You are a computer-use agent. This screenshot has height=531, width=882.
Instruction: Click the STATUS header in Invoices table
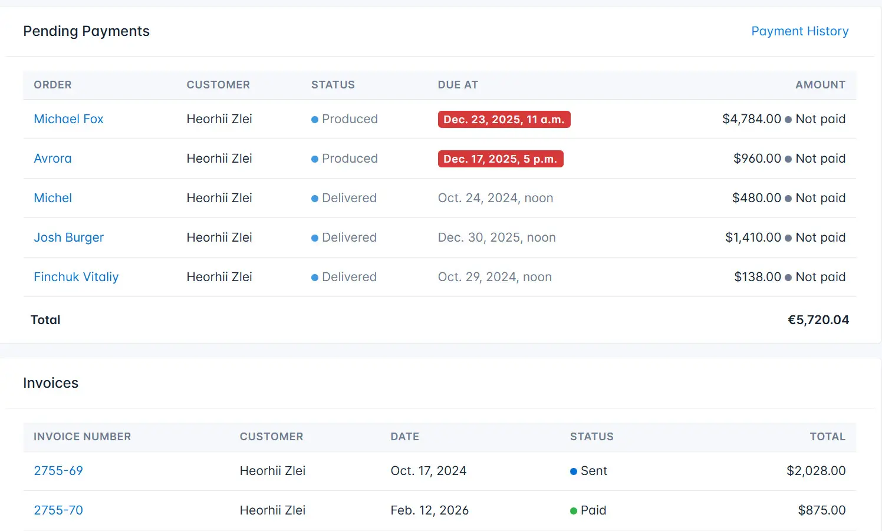click(x=592, y=437)
